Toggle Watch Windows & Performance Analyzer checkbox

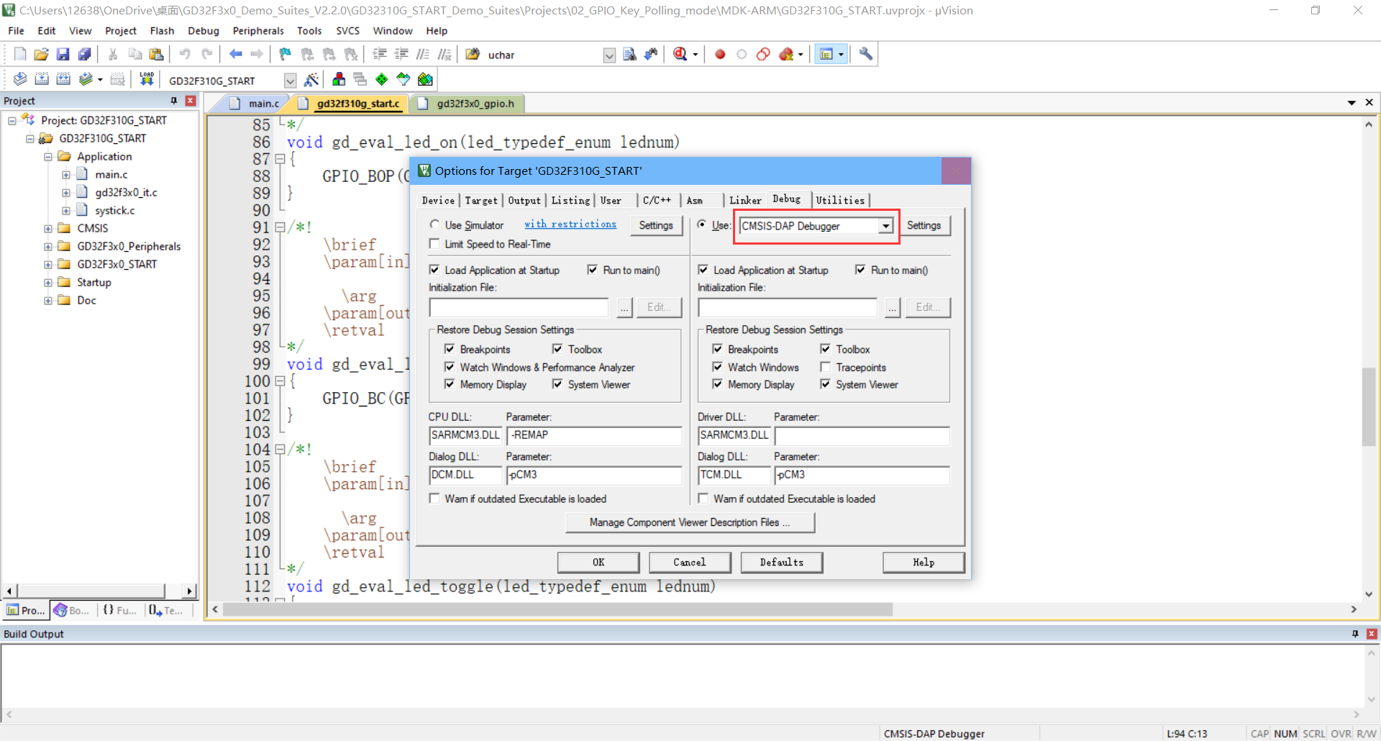pos(450,367)
